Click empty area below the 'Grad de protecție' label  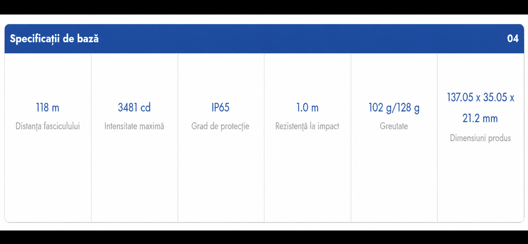pos(221,178)
